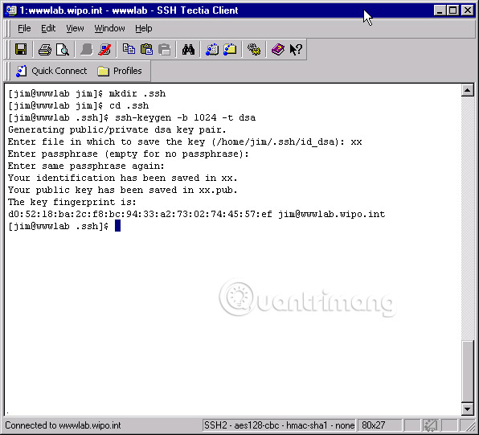
Task: Click the title bar application icon
Action: [11, 10]
